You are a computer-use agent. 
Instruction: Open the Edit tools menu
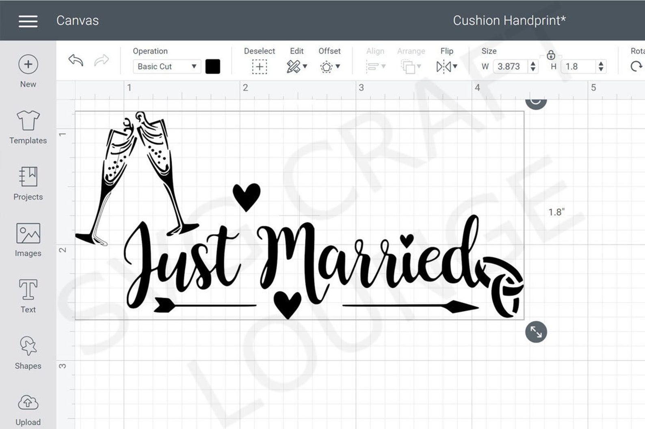(297, 67)
